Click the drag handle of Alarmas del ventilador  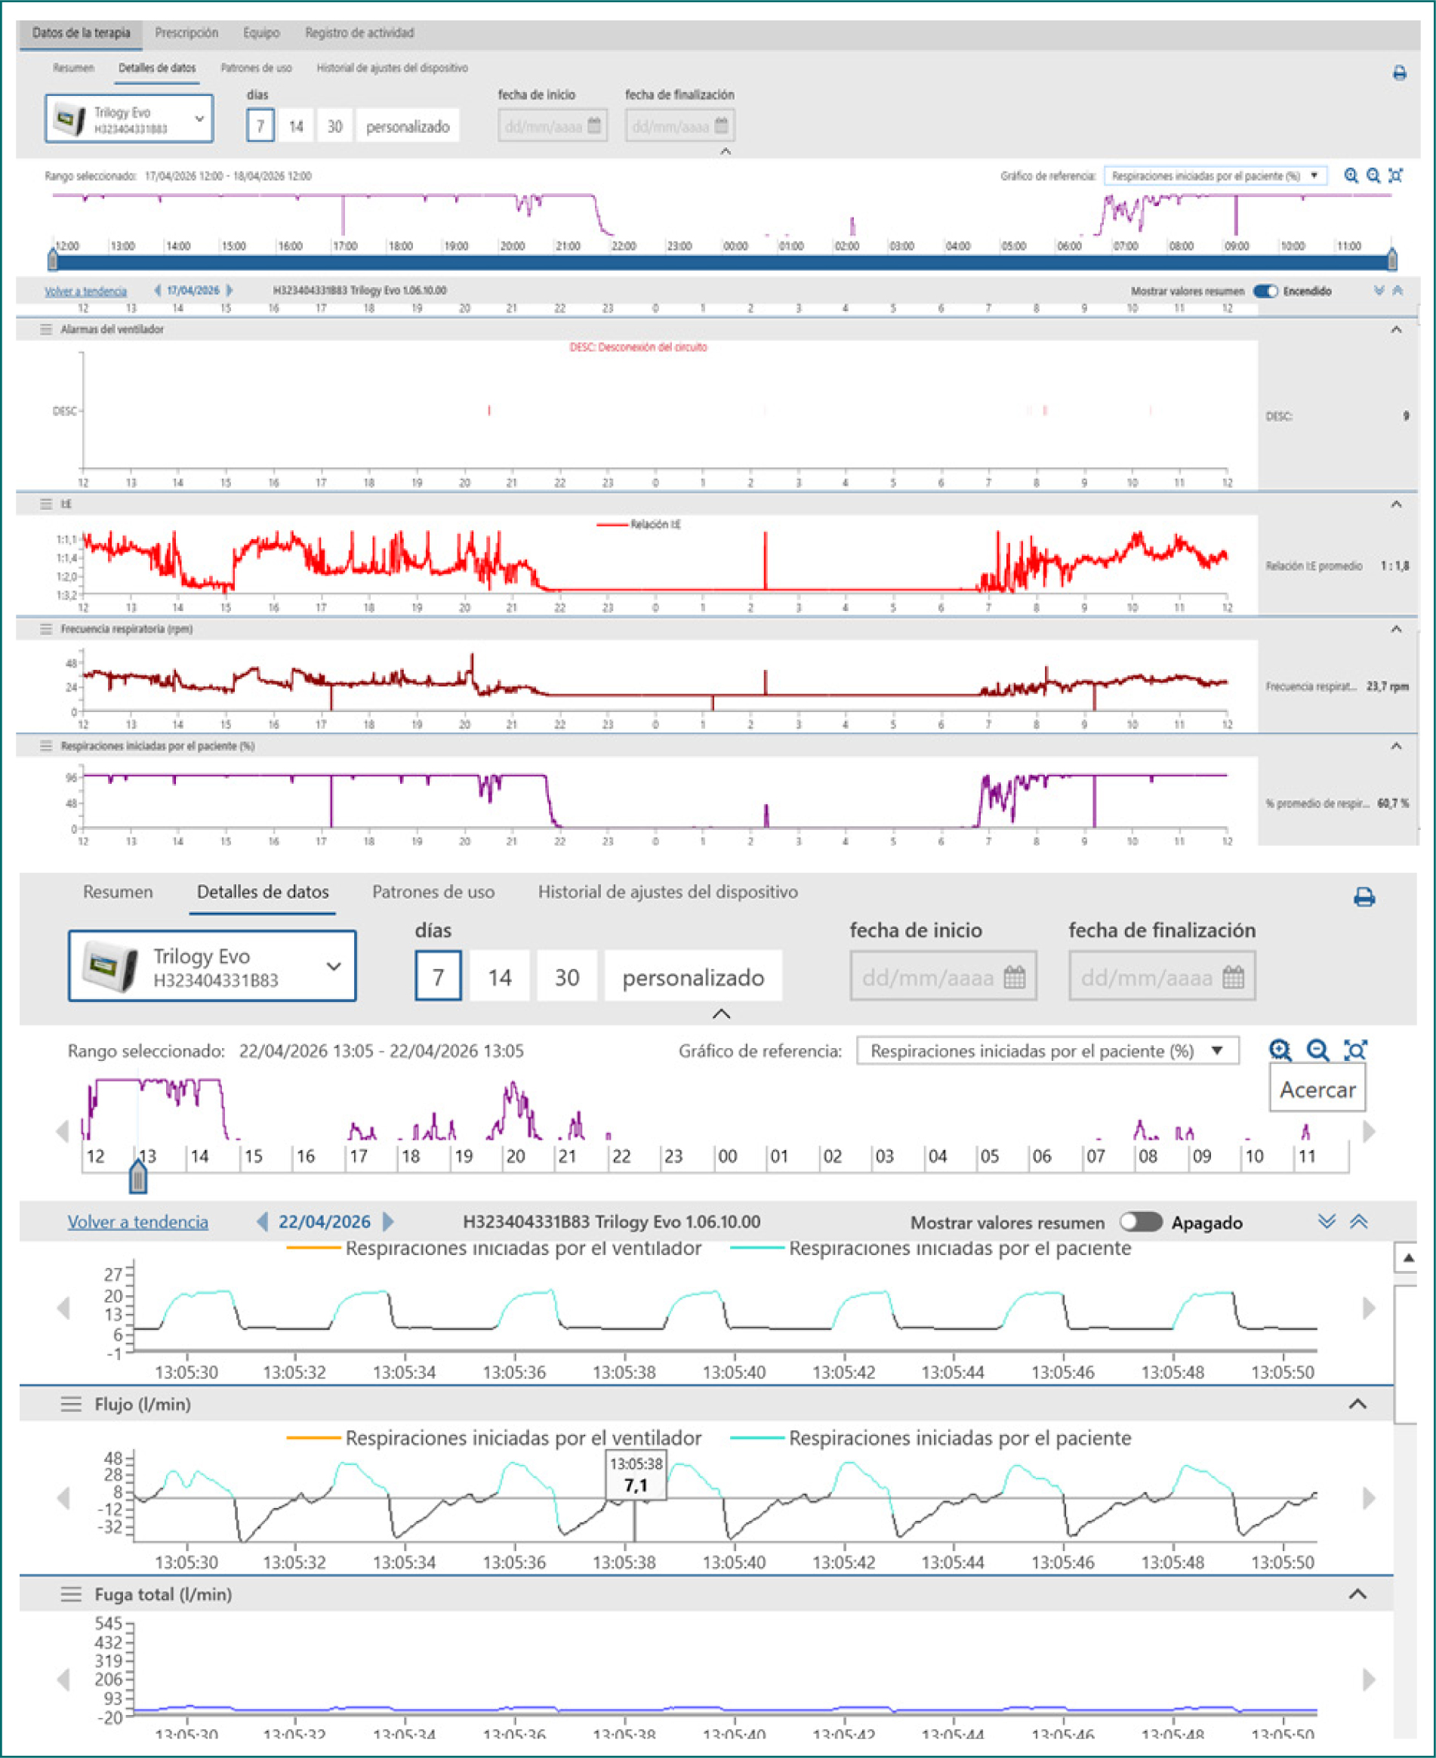[x=46, y=329]
